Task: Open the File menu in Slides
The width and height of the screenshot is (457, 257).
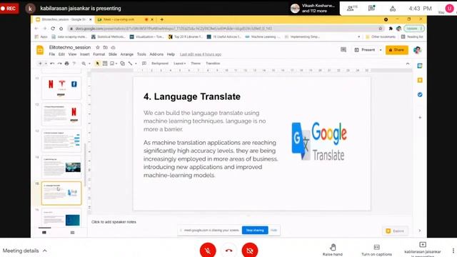Action: 52,54
